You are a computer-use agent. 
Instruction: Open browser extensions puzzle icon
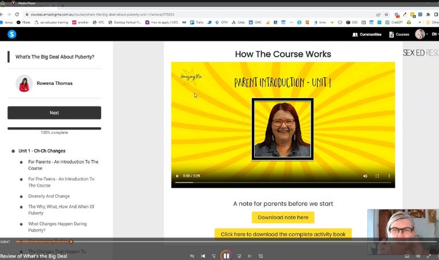428,14
